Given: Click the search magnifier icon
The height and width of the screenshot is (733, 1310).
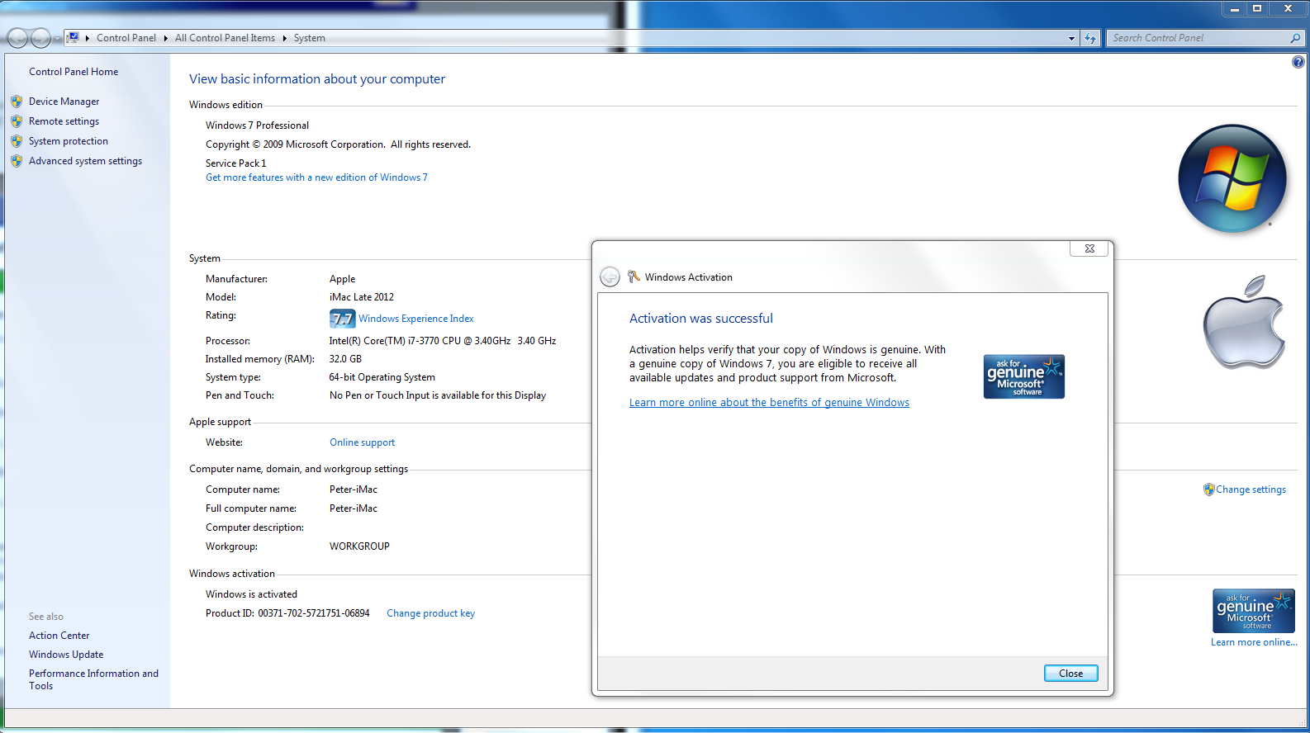Looking at the screenshot, I should (1295, 38).
